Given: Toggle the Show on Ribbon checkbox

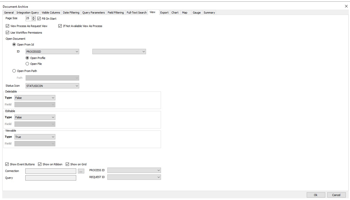Looking at the screenshot, I should 40,164.
